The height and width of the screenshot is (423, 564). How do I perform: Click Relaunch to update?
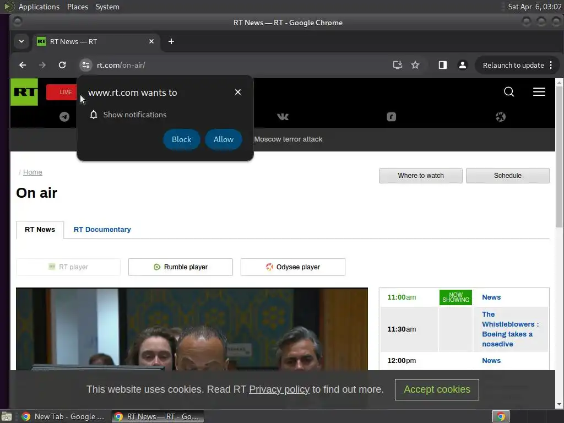(513, 65)
